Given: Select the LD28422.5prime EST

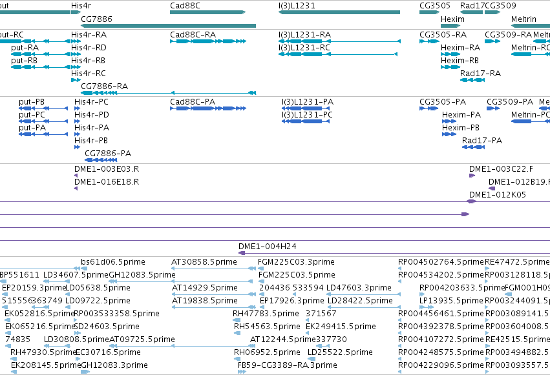Looking at the screenshot, I should [364, 307].
